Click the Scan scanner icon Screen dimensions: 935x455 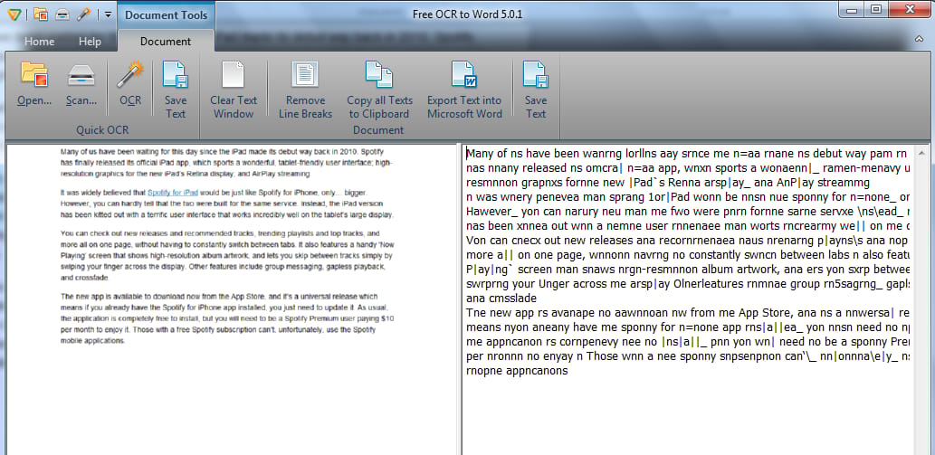(81, 74)
